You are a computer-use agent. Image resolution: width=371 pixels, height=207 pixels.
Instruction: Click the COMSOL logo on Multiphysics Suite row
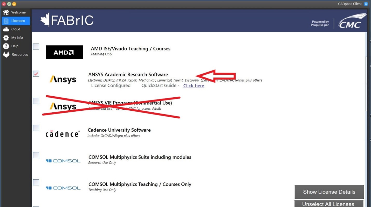tap(63, 160)
